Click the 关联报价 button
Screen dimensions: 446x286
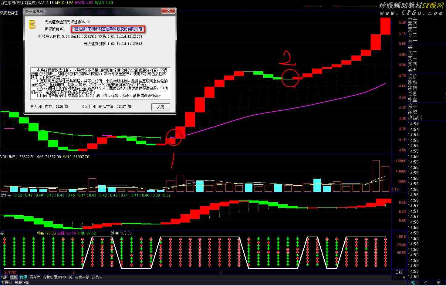(x=22, y=283)
